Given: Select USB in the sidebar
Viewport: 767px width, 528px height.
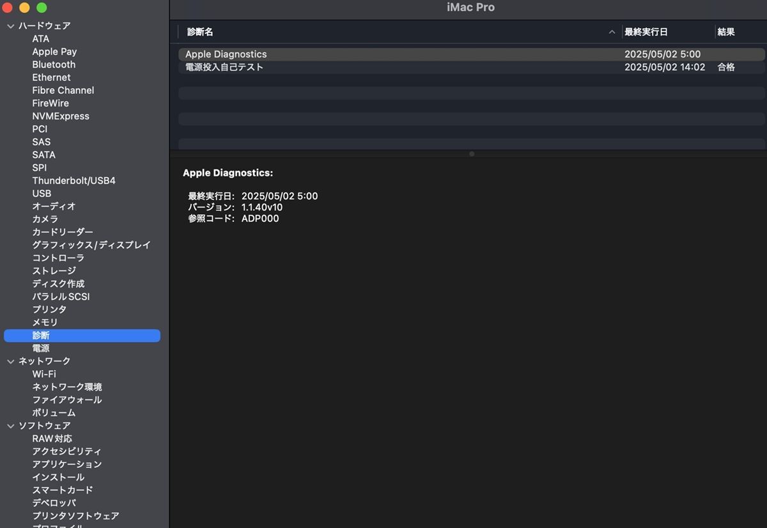Looking at the screenshot, I should [x=42, y=194].
